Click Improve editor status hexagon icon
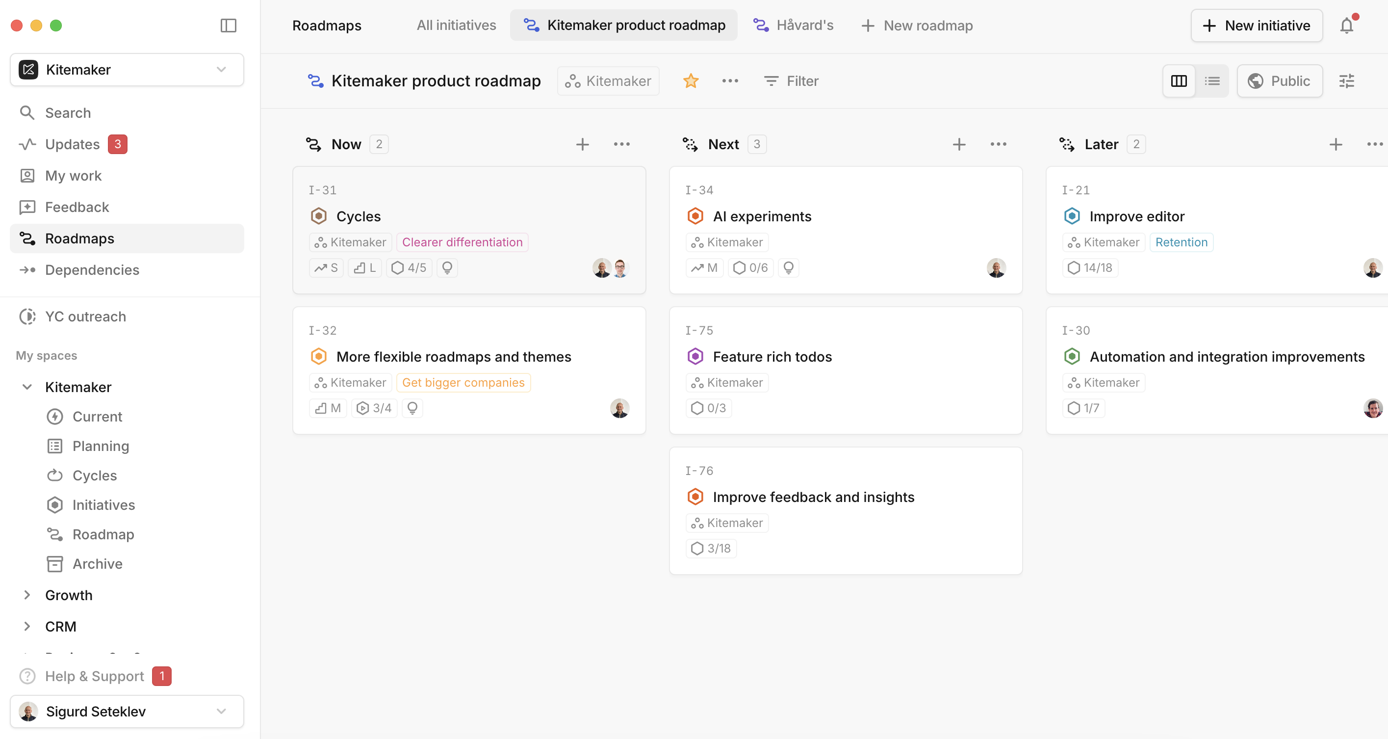The image size is (1388, 739). pos(1072,216)
